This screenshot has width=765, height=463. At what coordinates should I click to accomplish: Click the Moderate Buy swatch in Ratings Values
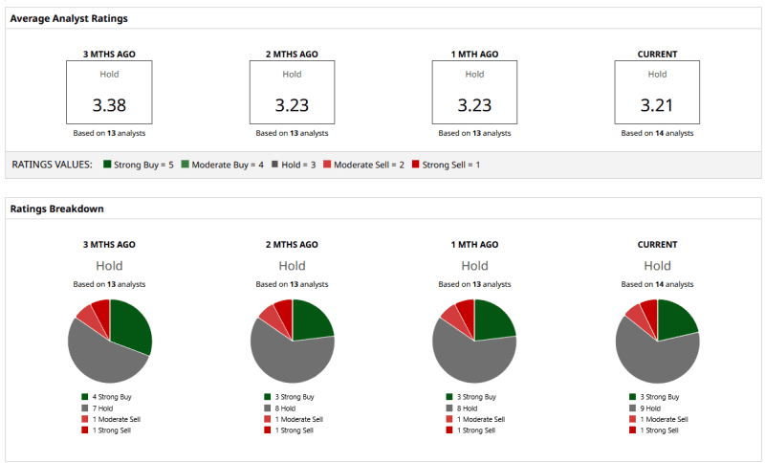point(185,165)
